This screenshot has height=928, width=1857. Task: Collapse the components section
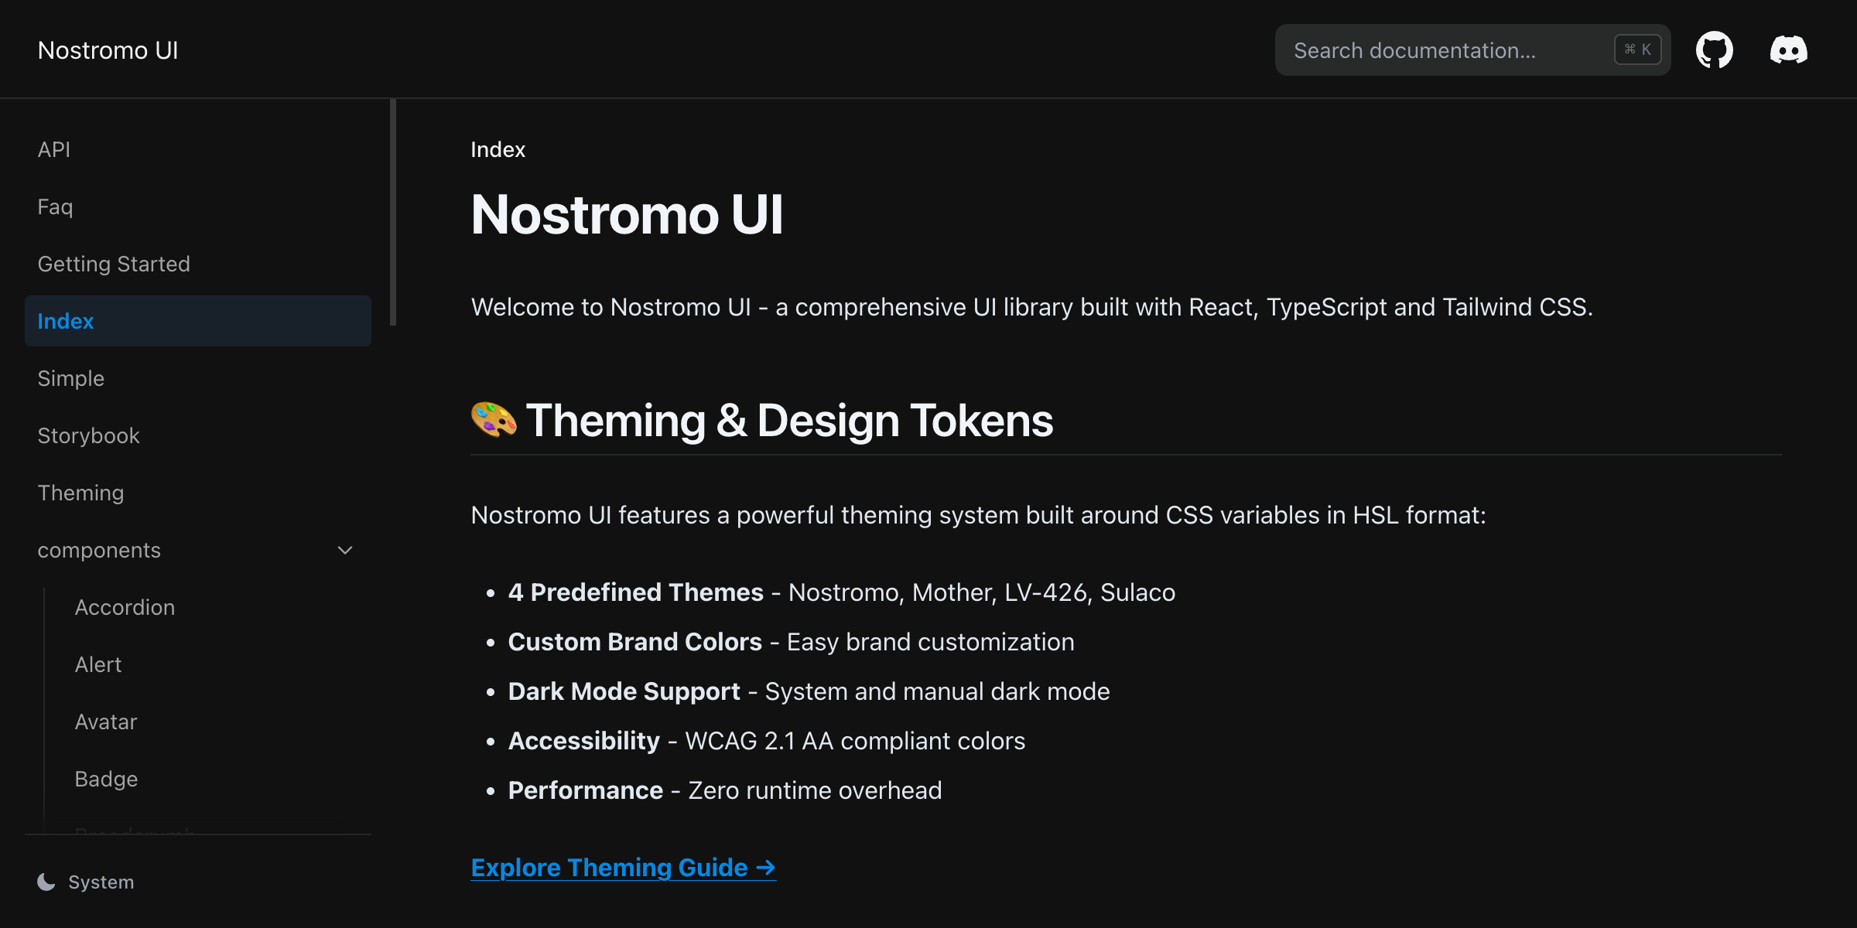point(345,550)
